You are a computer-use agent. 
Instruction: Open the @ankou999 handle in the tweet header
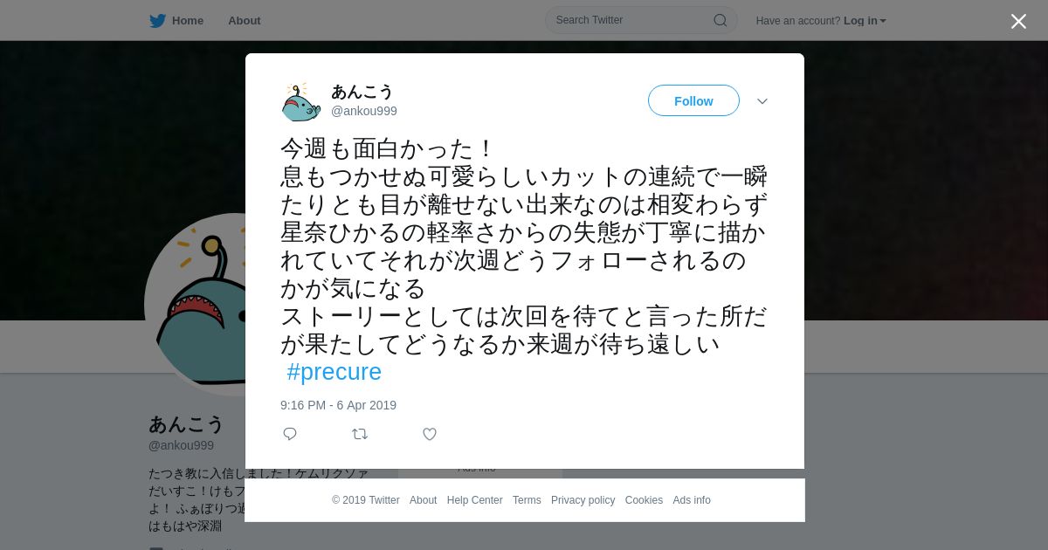pos(364,111)
